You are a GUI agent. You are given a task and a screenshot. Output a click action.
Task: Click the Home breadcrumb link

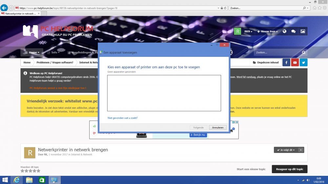(27, 62)
